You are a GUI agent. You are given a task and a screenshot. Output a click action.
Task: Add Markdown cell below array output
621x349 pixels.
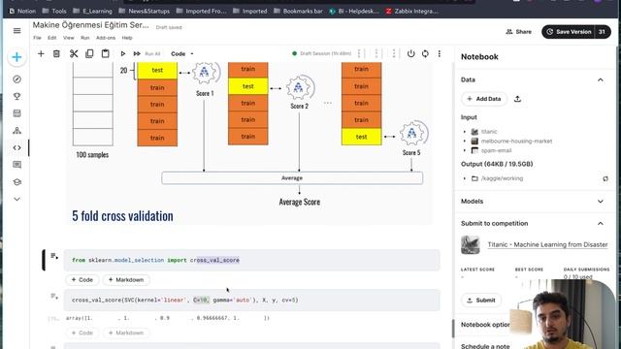click(126, 333)
